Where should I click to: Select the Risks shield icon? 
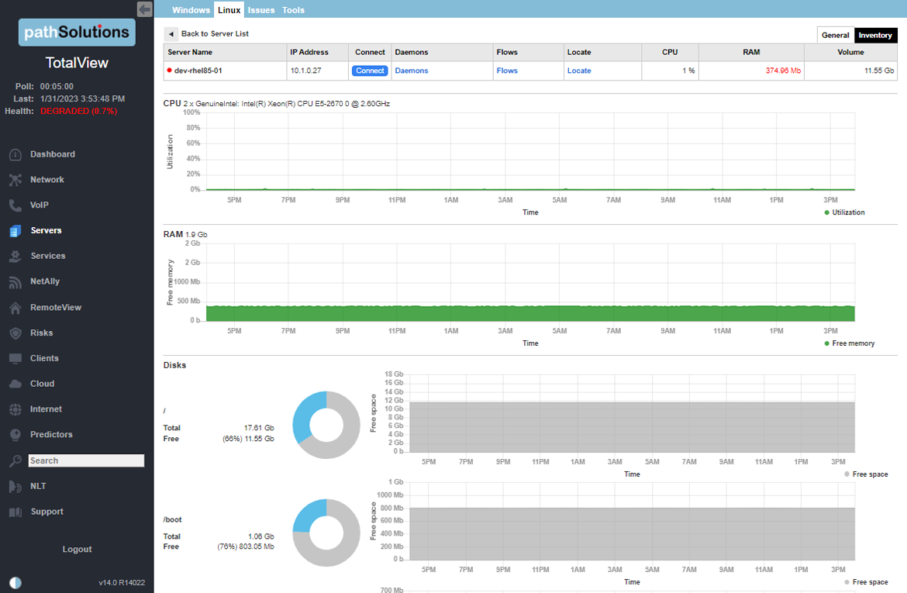point(16,333)
